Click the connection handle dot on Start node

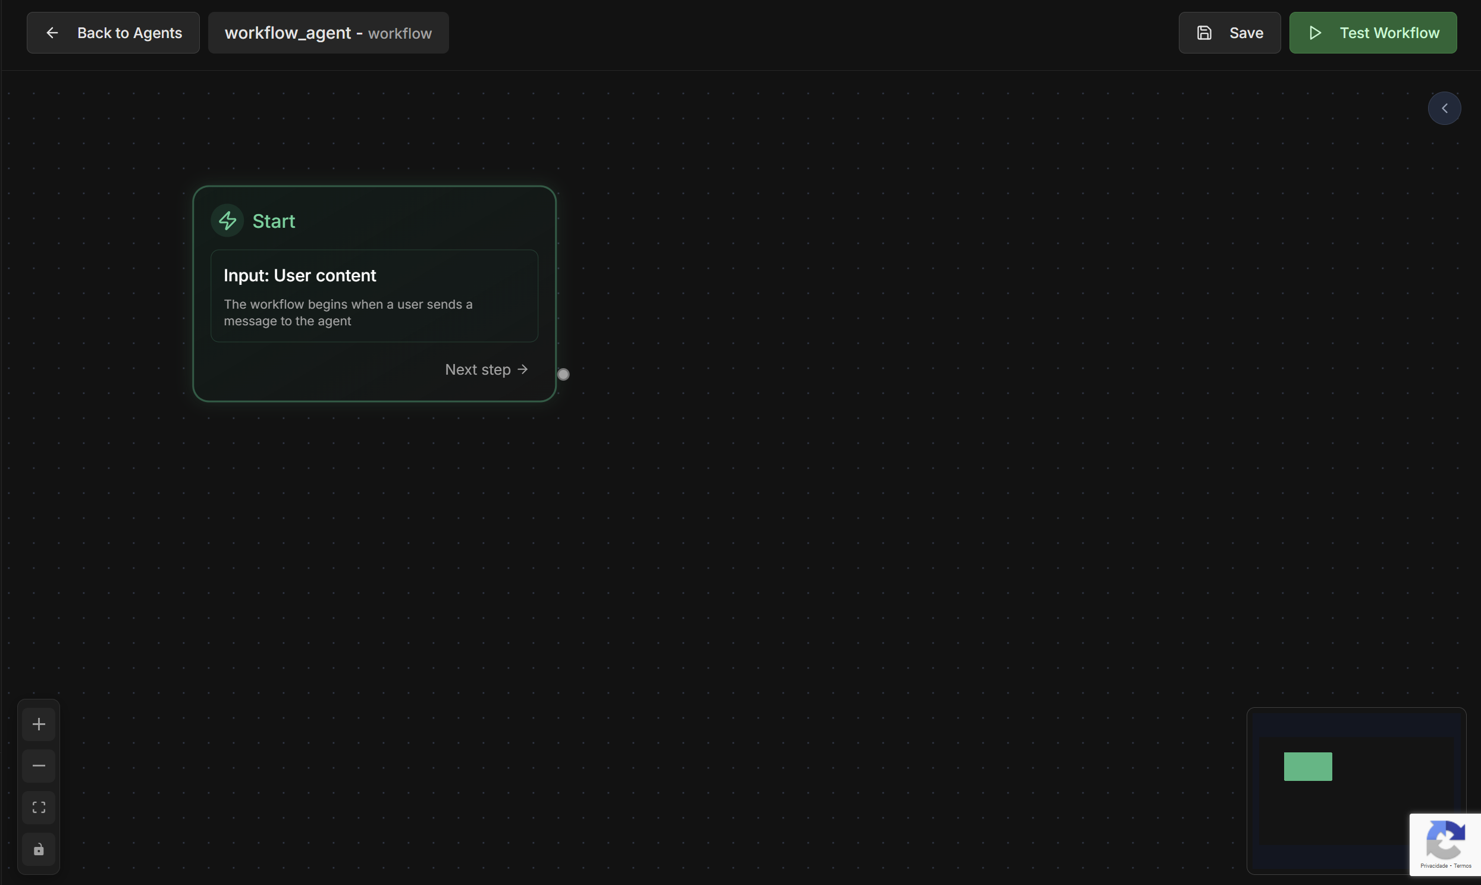[563, 374]
